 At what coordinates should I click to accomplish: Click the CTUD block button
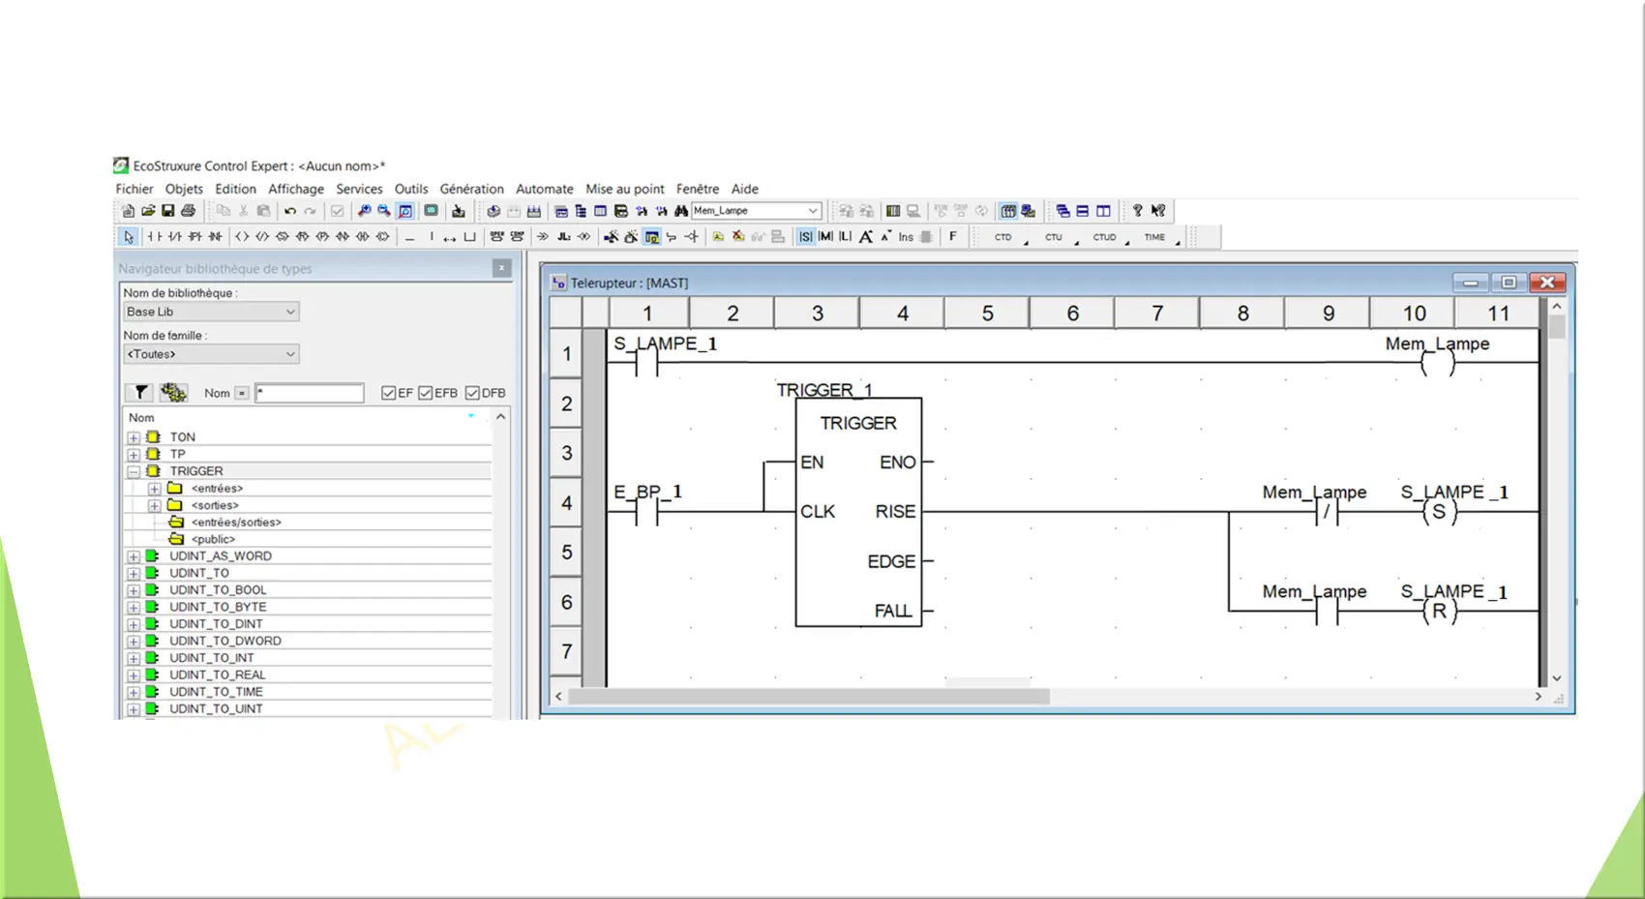point(1104,237)
